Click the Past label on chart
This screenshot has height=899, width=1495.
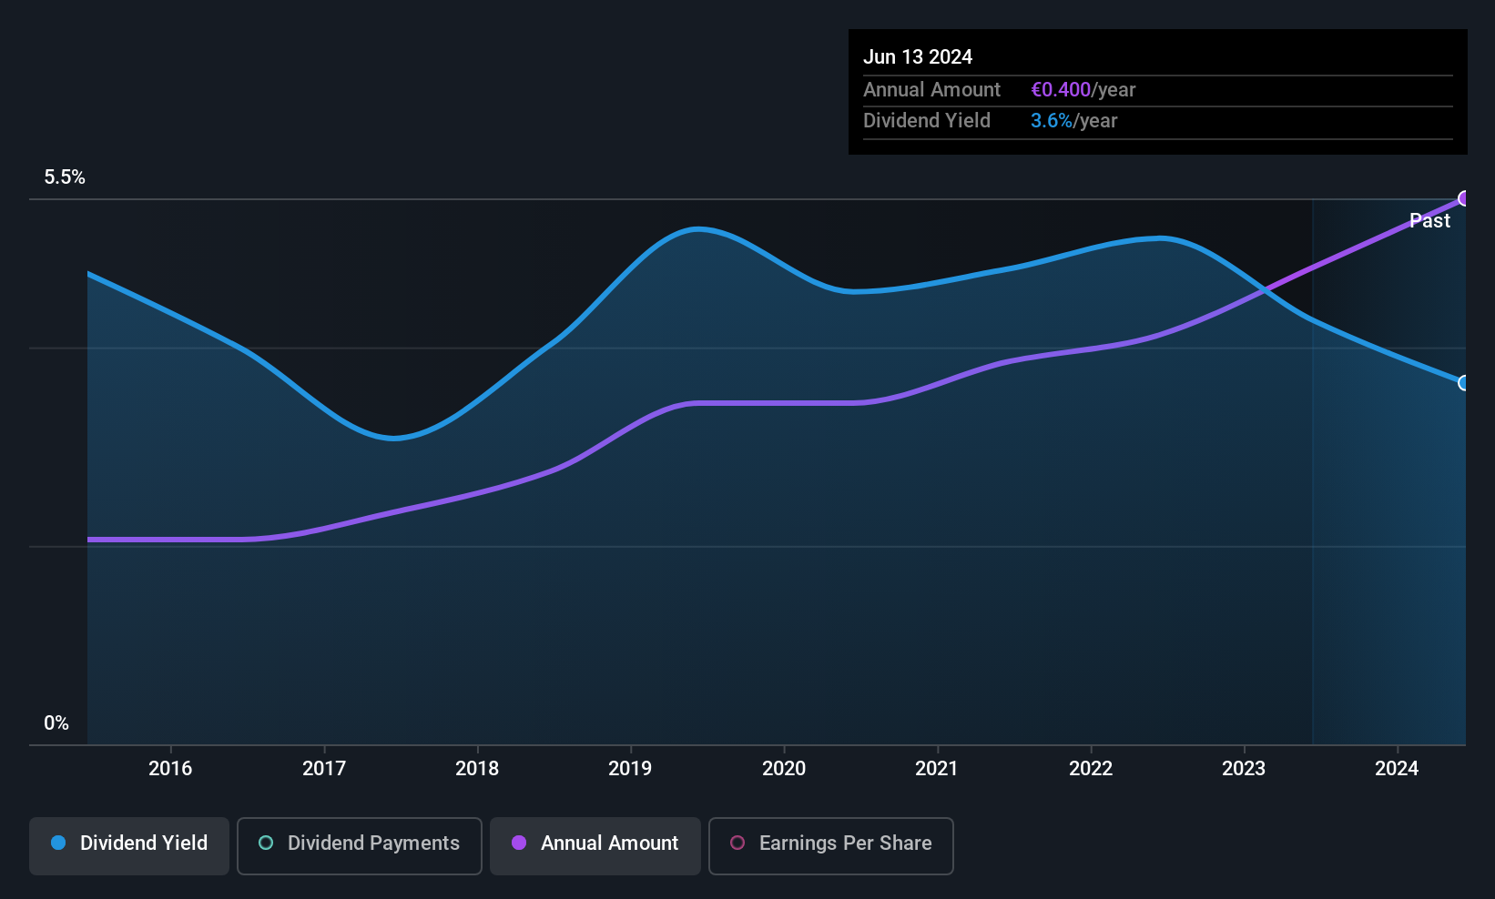[1429, 220]
